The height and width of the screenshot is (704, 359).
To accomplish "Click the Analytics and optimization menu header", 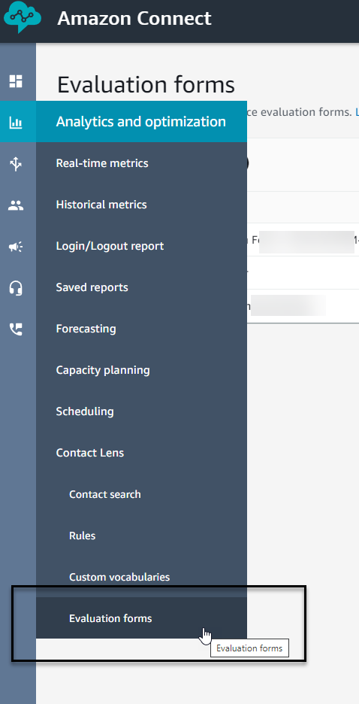I will pos(141,122).
